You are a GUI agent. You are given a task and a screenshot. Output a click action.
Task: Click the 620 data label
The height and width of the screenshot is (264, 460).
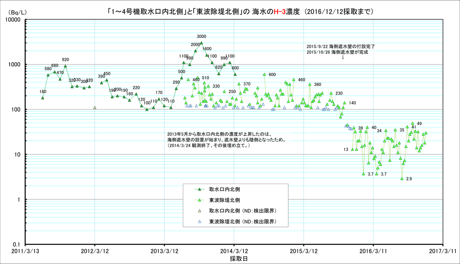pyautogui.click(x=219, y=67)
